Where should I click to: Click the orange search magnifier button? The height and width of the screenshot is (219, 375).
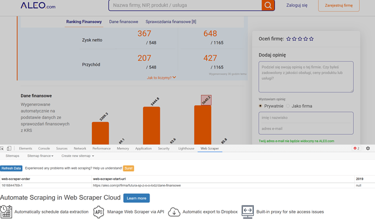pos(268,5)
